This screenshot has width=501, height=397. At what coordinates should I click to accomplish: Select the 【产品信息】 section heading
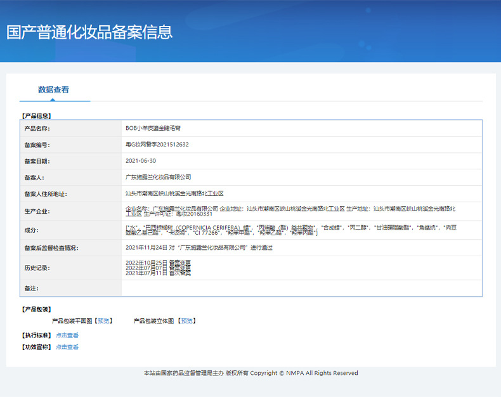[36, 115]
